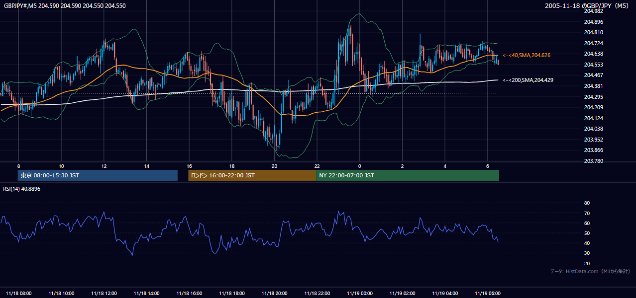Click hour label 16 under price chart
This screenshot has height=298, width=636.
point(189,166)
